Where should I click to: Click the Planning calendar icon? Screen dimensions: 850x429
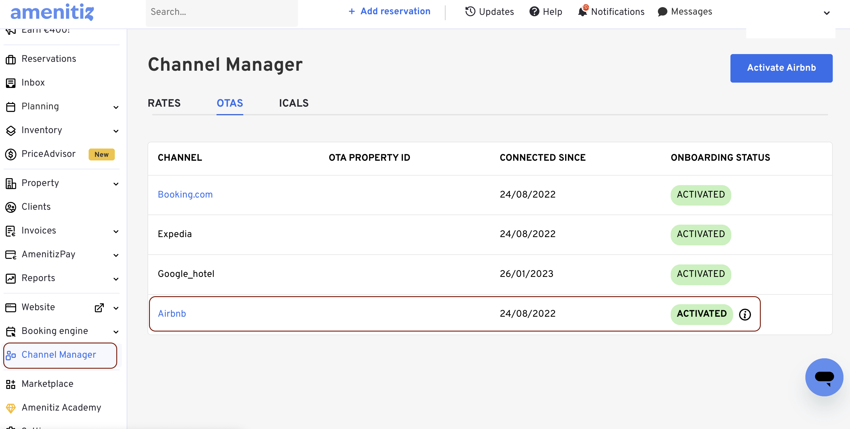coord(11,107)
